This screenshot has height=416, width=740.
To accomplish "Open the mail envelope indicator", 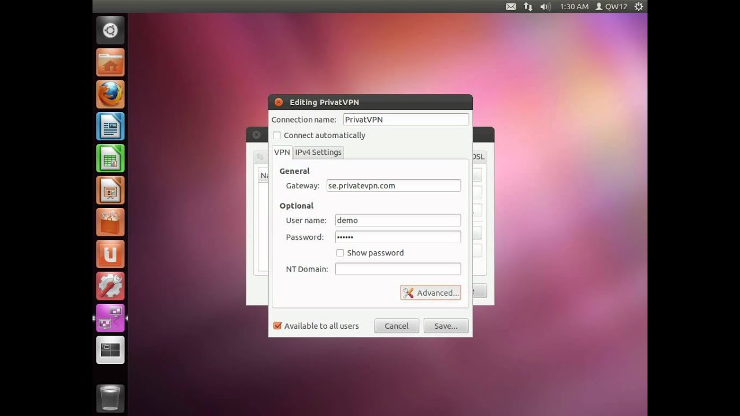I will pos(510,6).
